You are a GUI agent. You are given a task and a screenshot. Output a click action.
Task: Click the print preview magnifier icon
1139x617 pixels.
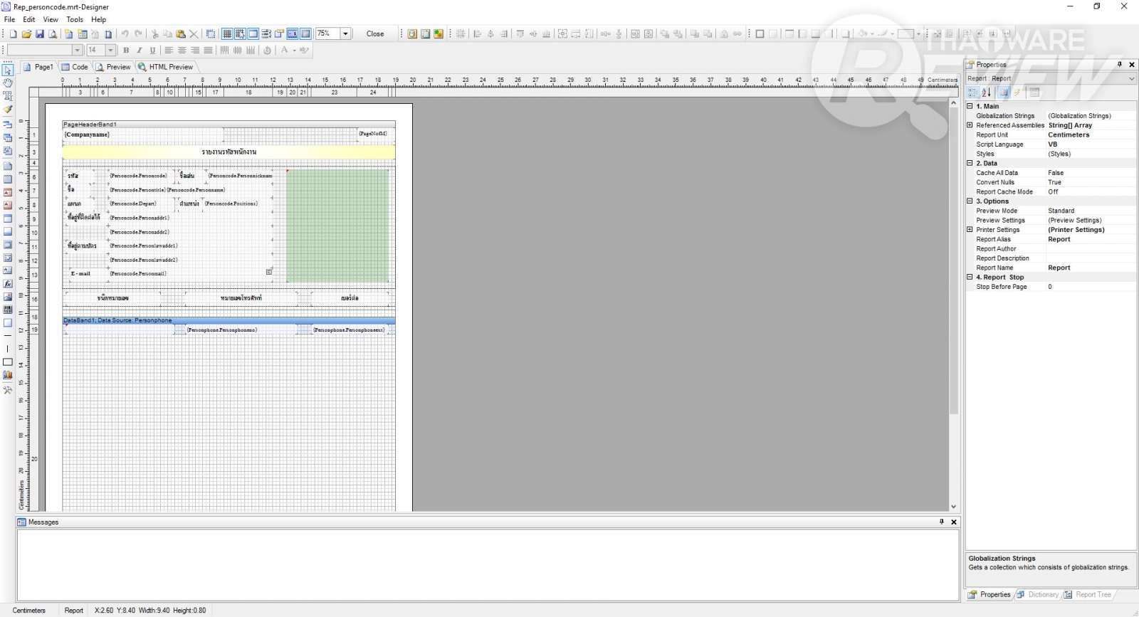pos(53,34)
